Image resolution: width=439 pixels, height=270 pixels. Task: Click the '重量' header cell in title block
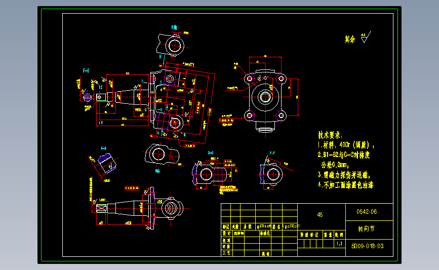327,235
